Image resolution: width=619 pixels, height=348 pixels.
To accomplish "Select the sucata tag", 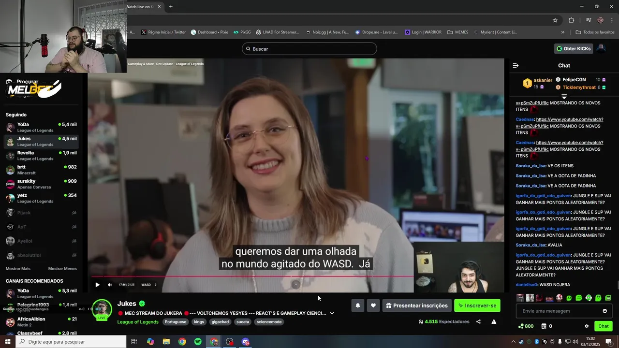I will tap(243, 322).
